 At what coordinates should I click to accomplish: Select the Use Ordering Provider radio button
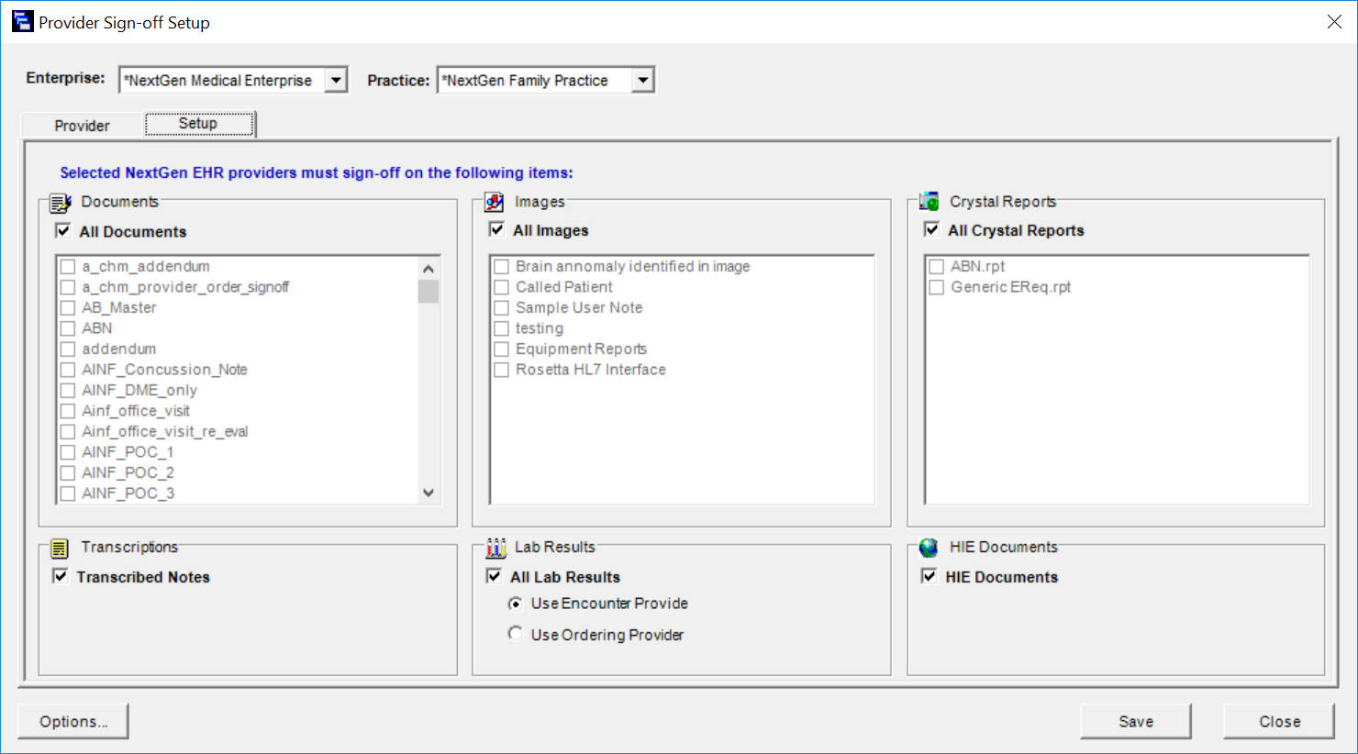[515, 634]
